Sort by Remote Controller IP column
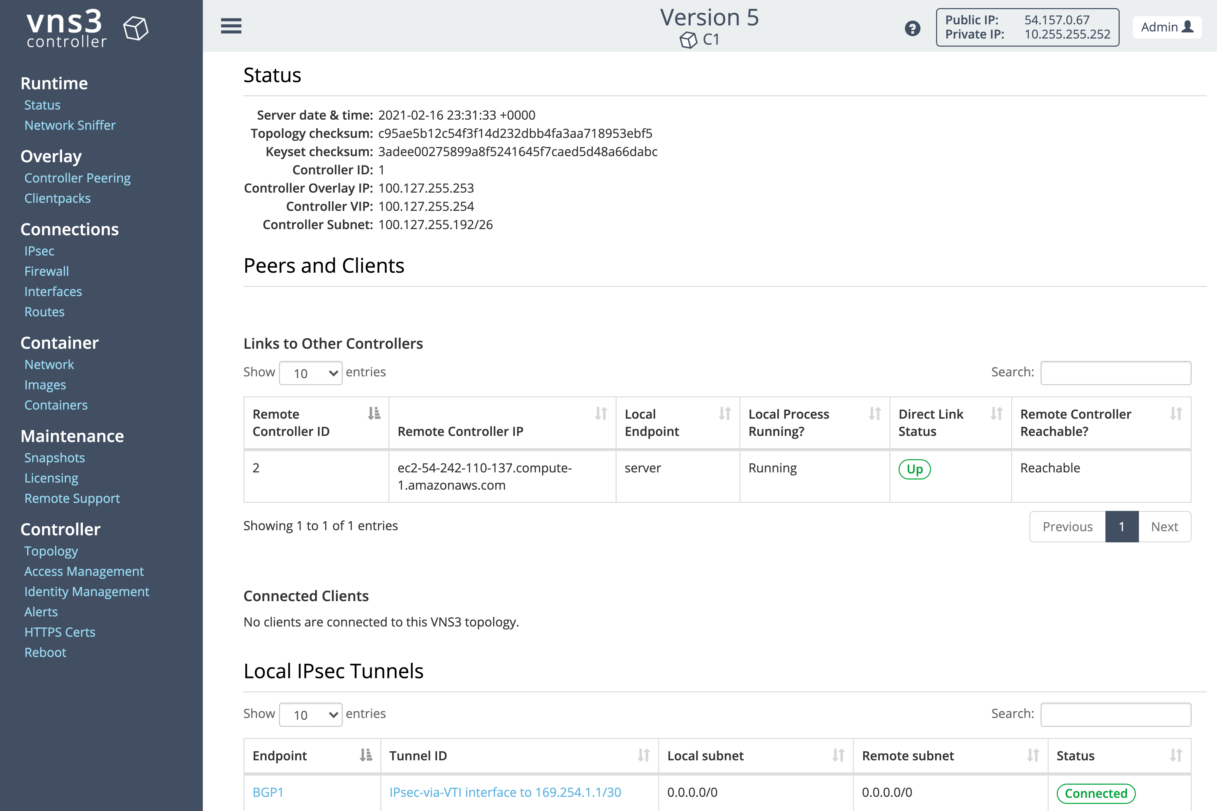Image resolution: width=1217 pixels, height=811 pixels. click(x=502, y=422)
